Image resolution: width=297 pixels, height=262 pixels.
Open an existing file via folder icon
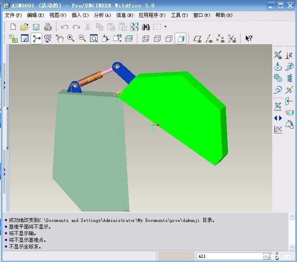(x=24, y=27)
